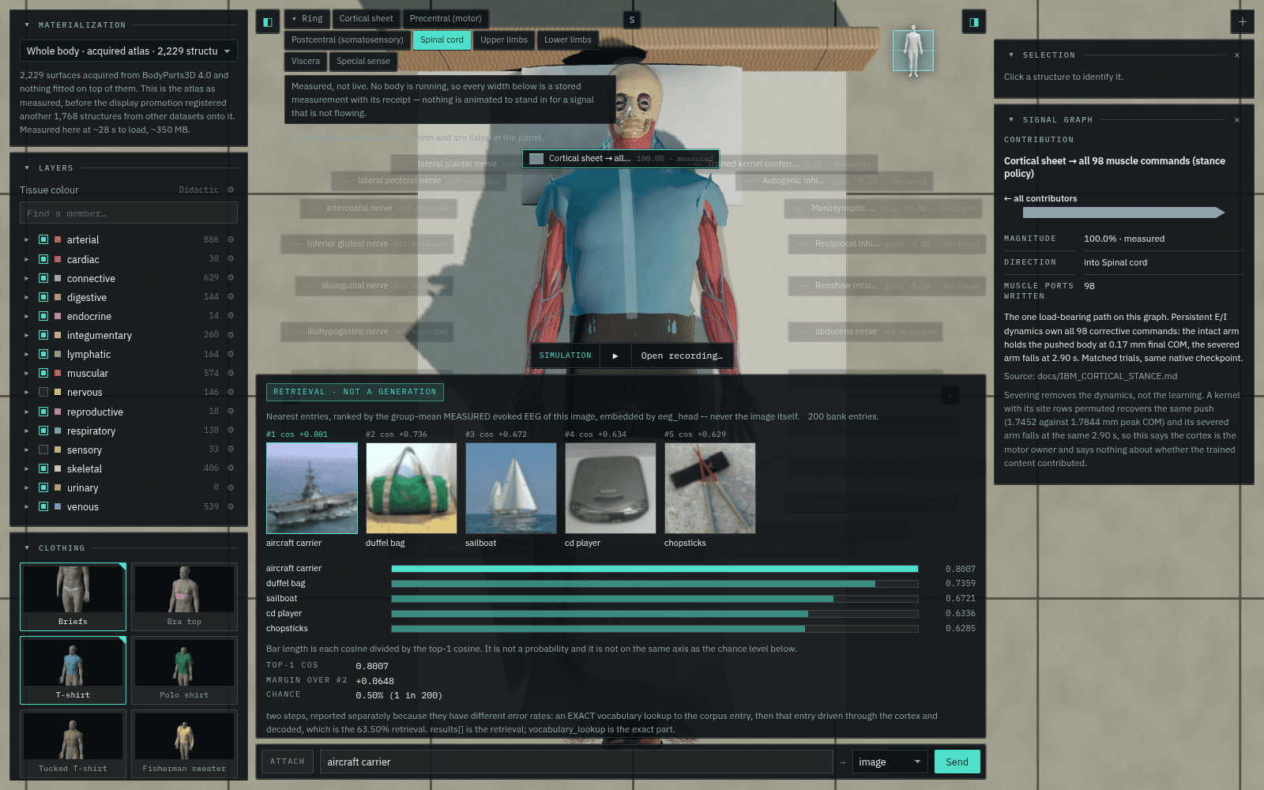Open settings gear for Tissue colour
The image size is (1264, 790).
(231, 190)
